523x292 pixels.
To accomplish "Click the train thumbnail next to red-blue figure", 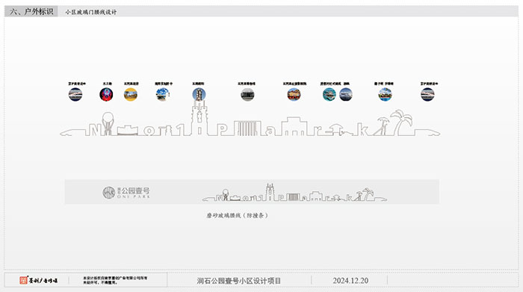I will (x=75, y=94).
